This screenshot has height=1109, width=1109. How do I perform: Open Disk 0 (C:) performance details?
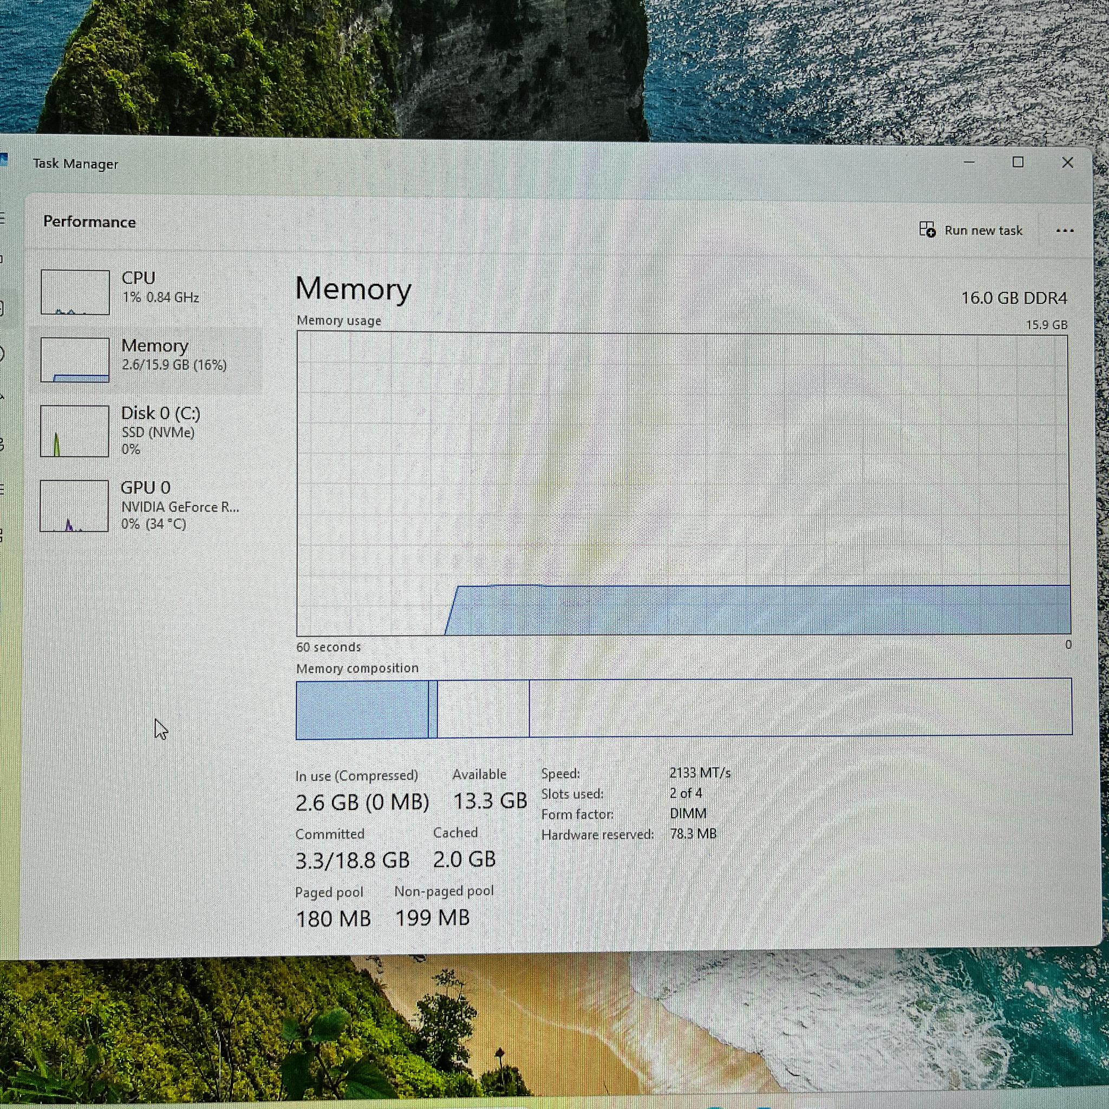click(x=146, y=430)
